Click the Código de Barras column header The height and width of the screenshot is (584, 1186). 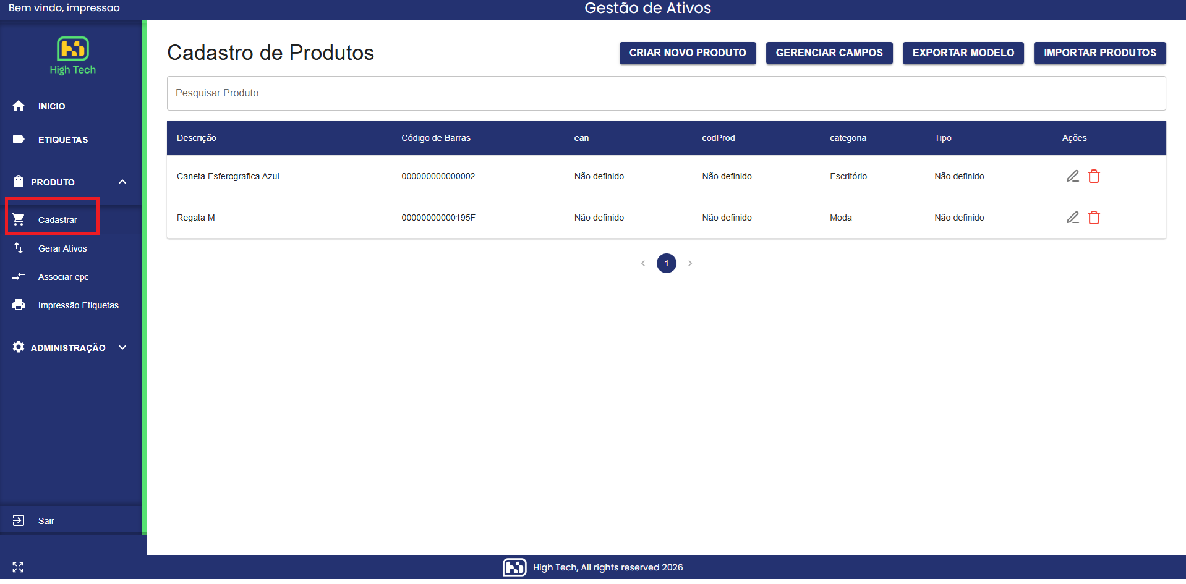click(436, 138)
